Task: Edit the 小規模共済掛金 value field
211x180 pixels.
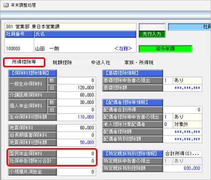Action: [x=76, y=172]
